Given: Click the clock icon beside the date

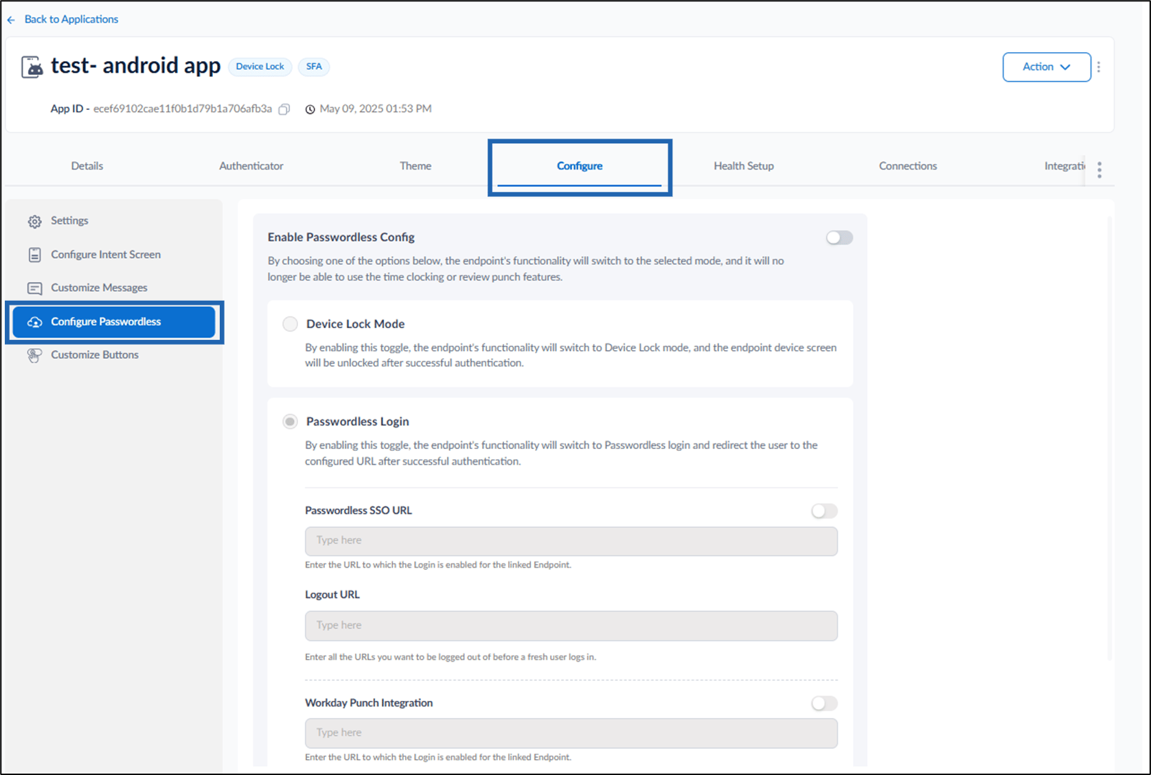Looking at the screenshot, I should (x=310, y=109).
